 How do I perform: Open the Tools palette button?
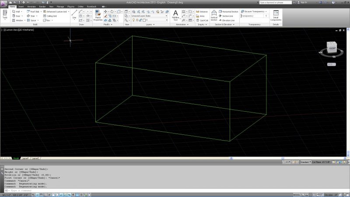pyautogui.click(x=5, y=15)
